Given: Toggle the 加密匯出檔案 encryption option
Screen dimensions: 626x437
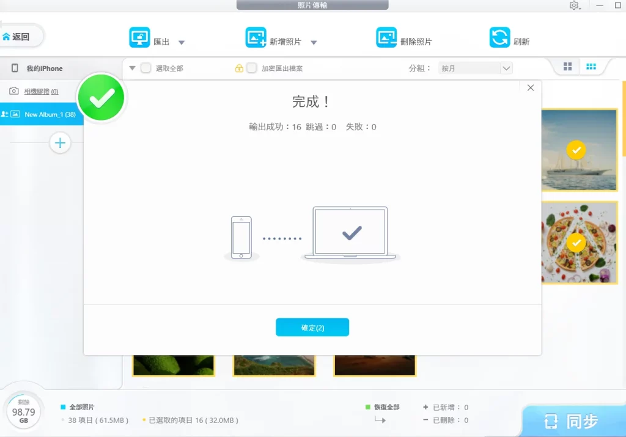Looking at the screenshot, I should click(x=251, y=68).
